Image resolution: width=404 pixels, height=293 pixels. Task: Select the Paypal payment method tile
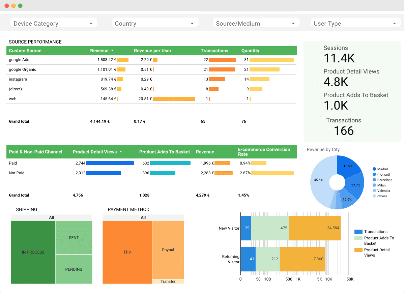click(168, 250)
